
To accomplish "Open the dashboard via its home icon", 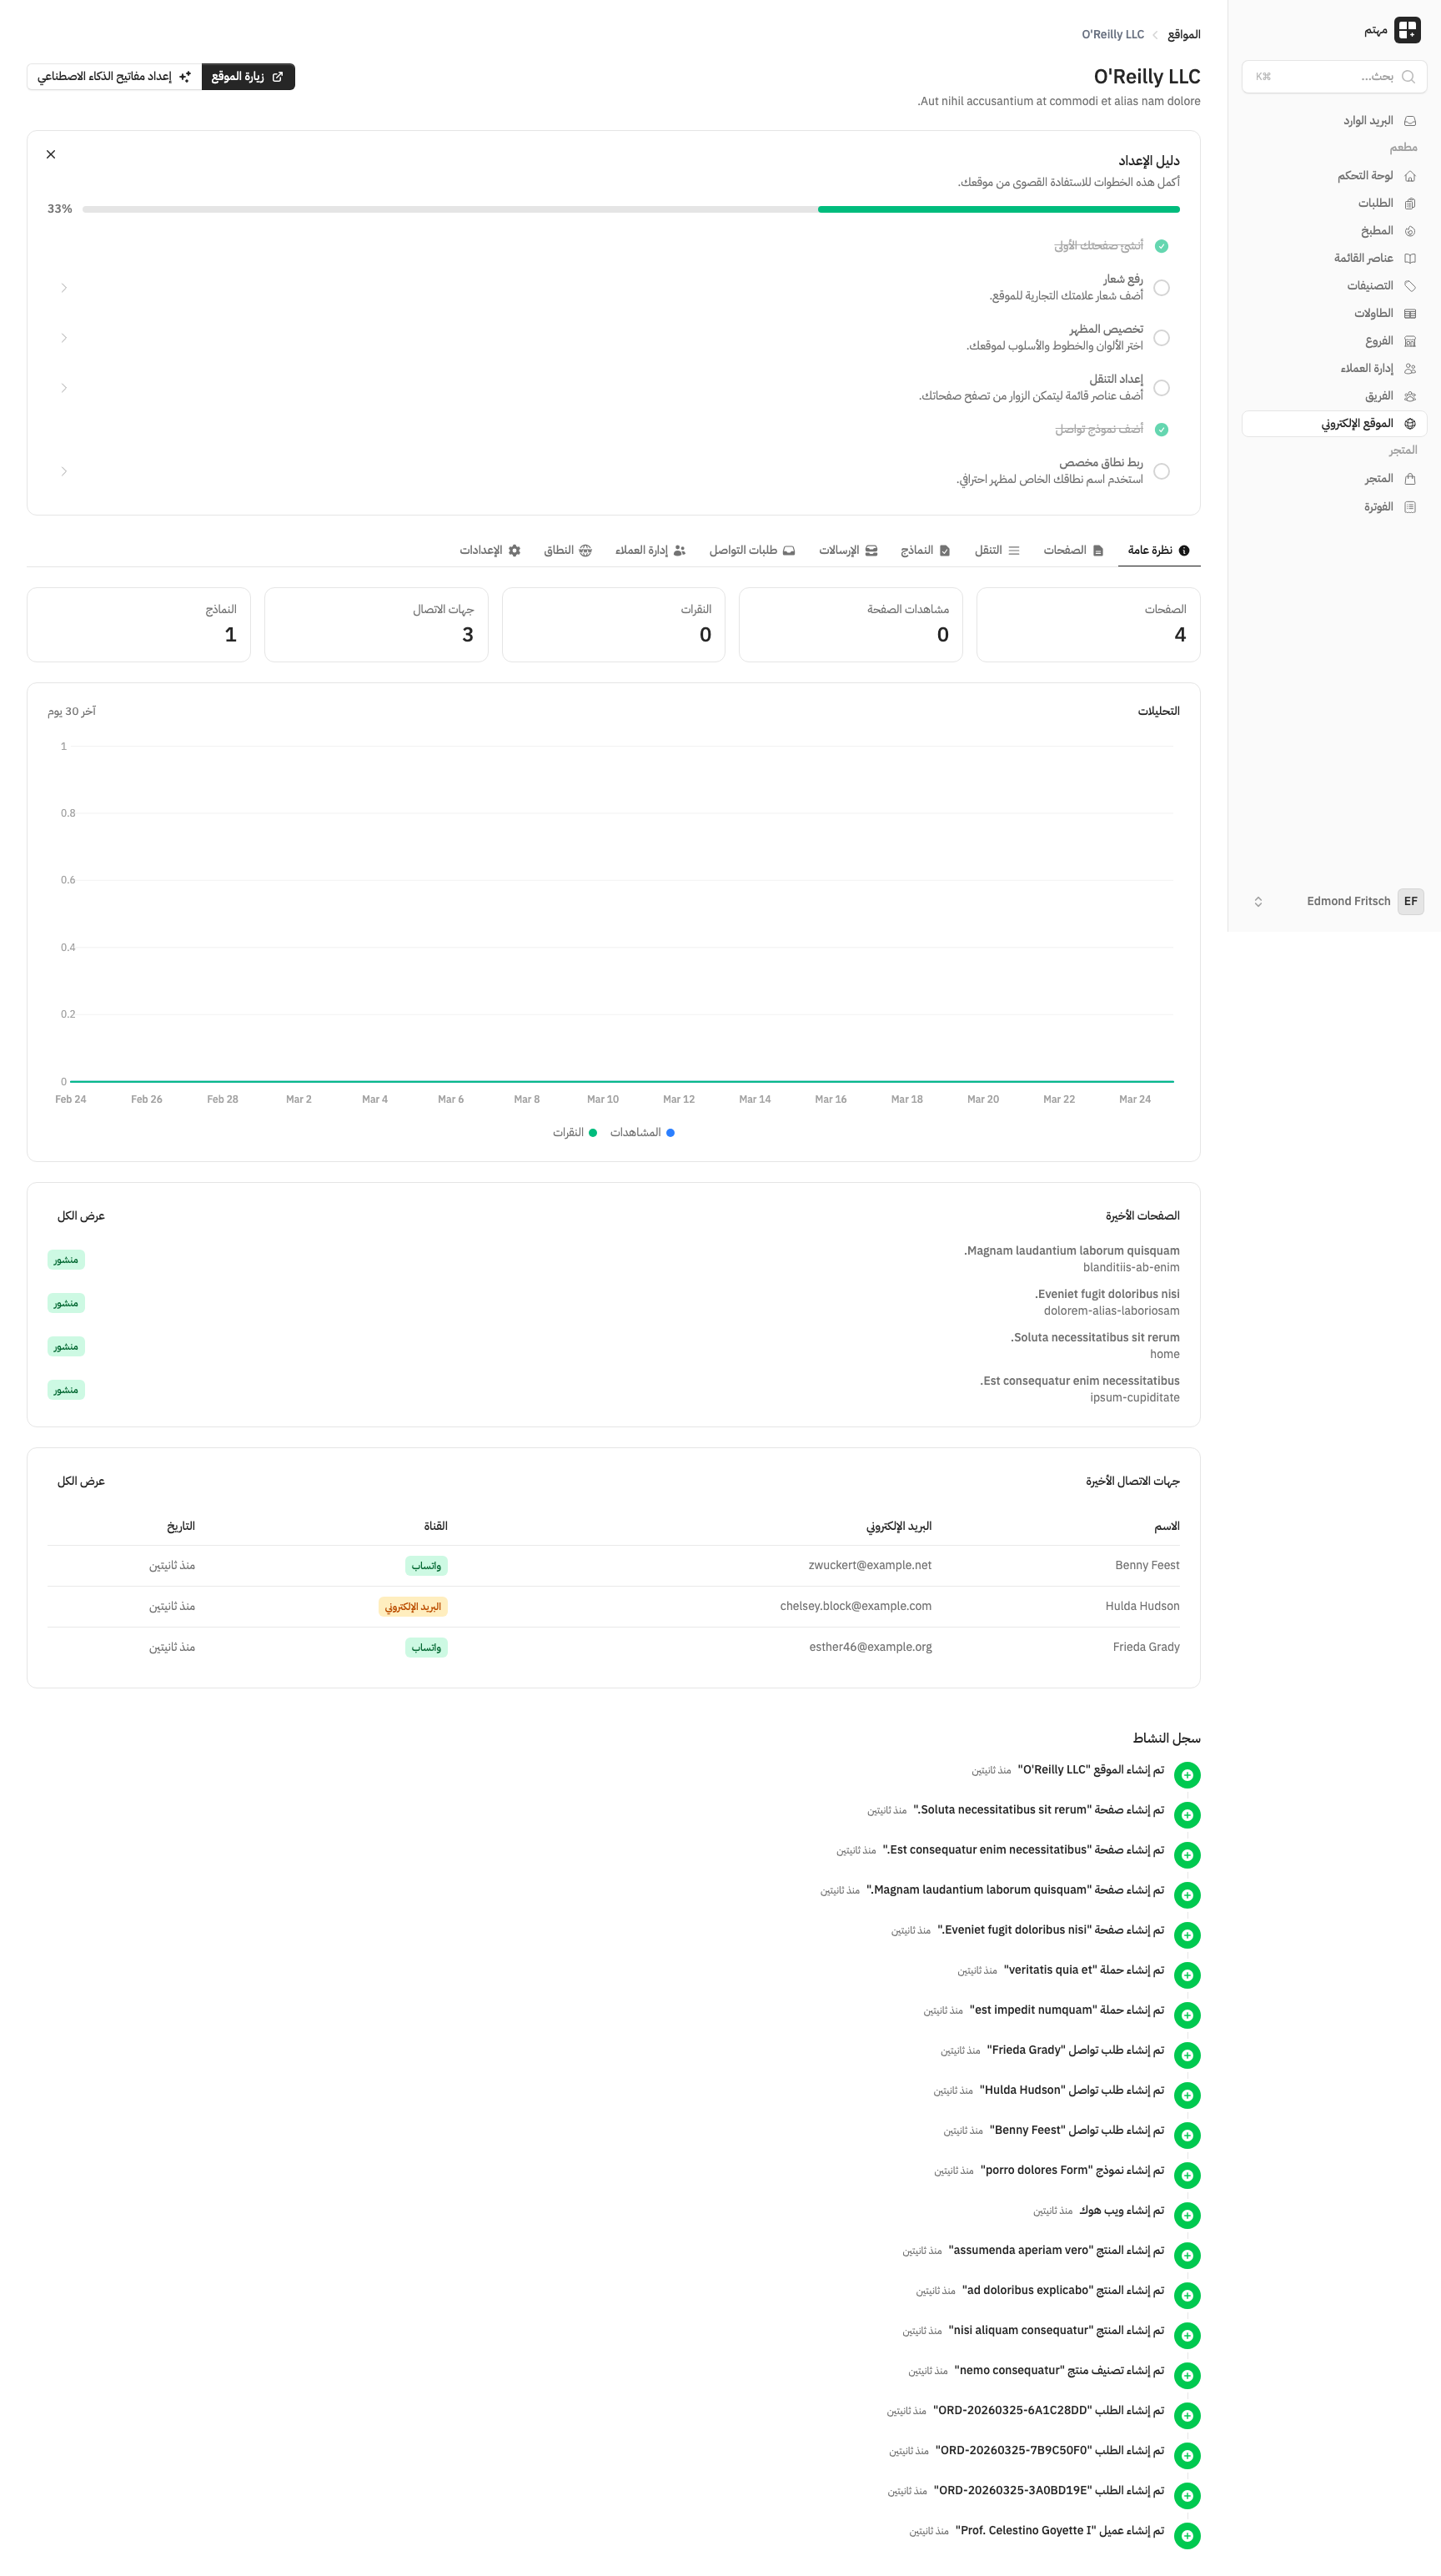I will click(x=1409, y=176).
